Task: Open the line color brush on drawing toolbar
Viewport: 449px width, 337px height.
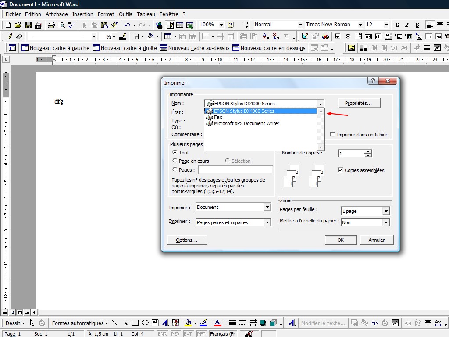Action: [203, 323]
